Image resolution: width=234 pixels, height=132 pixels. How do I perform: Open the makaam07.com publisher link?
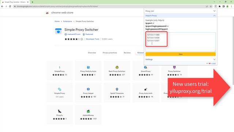(74, 34)
